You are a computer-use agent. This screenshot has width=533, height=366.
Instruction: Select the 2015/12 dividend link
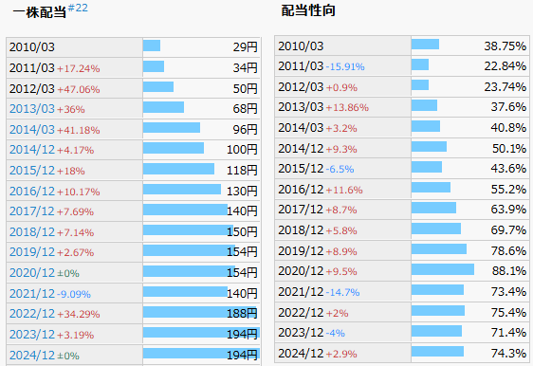click(x=32, y=171)
